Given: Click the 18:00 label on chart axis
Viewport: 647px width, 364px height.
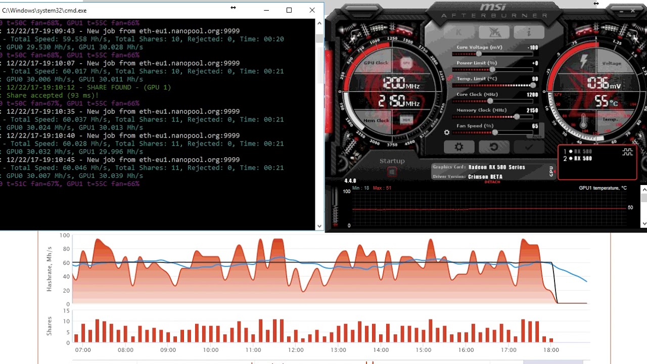Looking at the screenshot, I should point(551,350).
